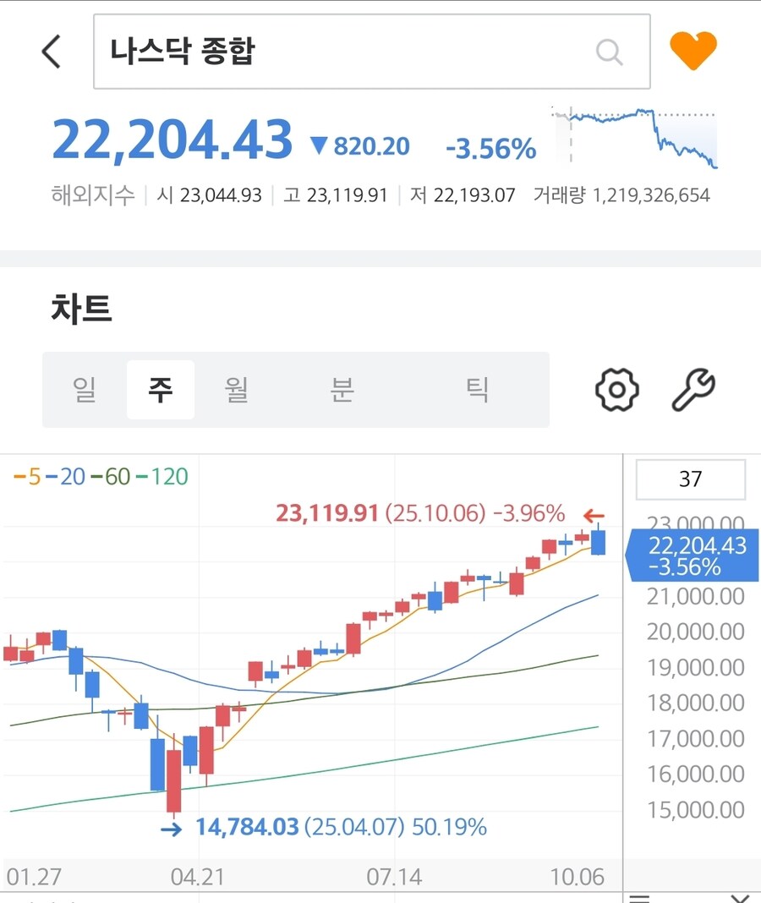Click the candle count box showing 37
This screenshot has width=761, height=903.
(690, 479)
